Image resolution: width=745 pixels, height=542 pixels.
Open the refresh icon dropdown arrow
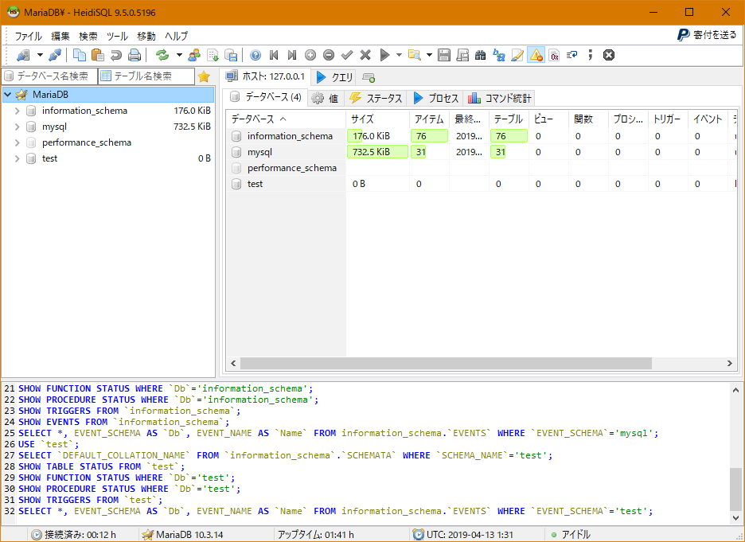click(x=177, y=55)
